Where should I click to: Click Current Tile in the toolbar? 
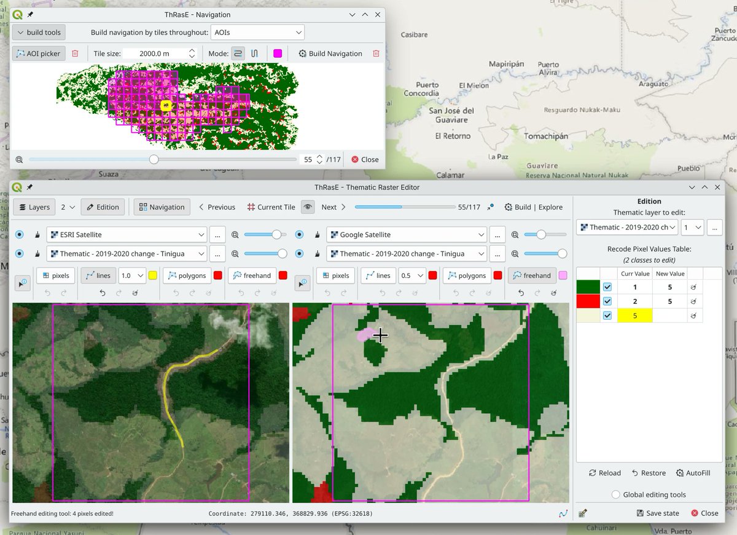click(x=271, y=207)
